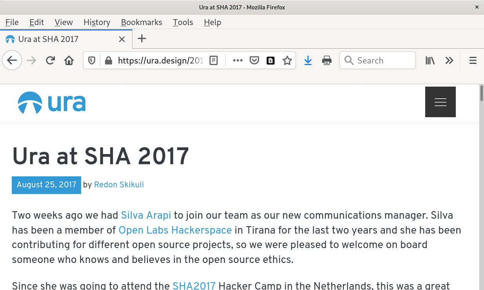Click the page vertical scrollbar thumb
The image size is (484, 290).
[482, 93]
